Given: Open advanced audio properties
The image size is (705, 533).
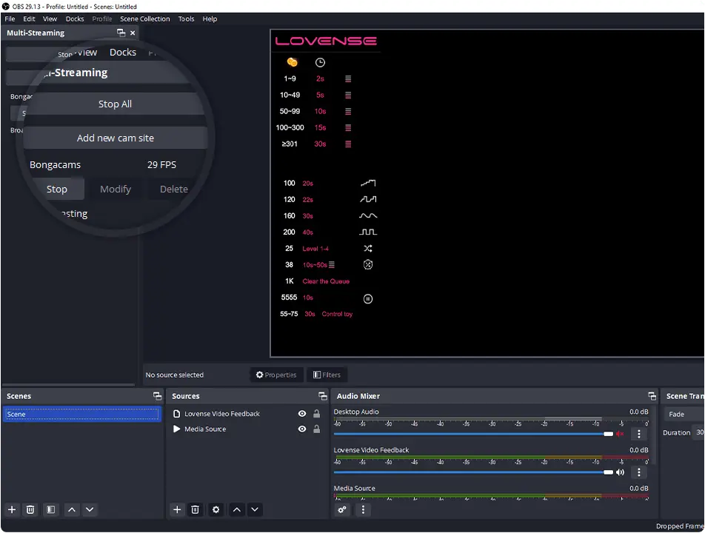Looking at the screenshot, I should (343, 509).
